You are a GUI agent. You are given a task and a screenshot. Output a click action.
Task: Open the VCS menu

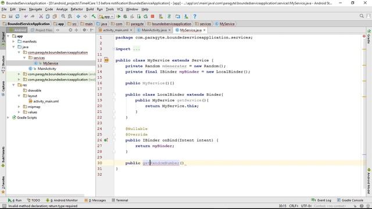120,9
